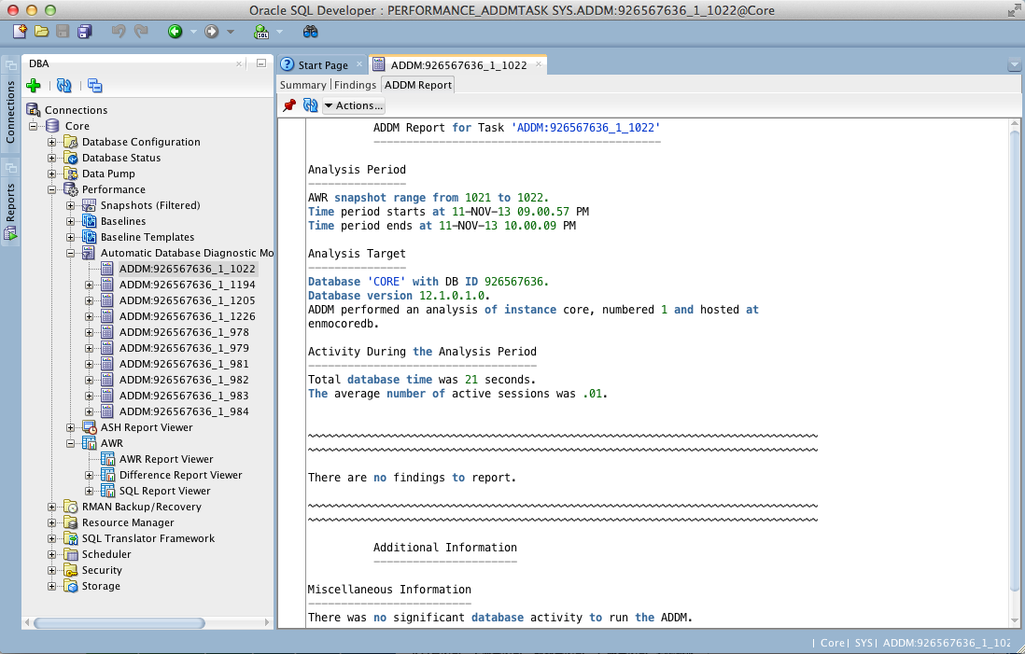Switch to the Summary tab
This screenshot has height=654, width=1025.
[302, 85]
